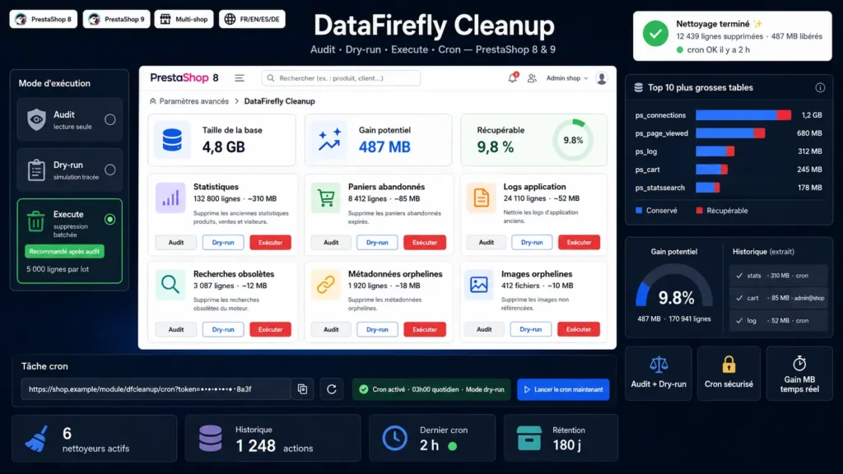Click the document icon for Logs application
Viewport: 843px width, 474px height.
point(481,197)
